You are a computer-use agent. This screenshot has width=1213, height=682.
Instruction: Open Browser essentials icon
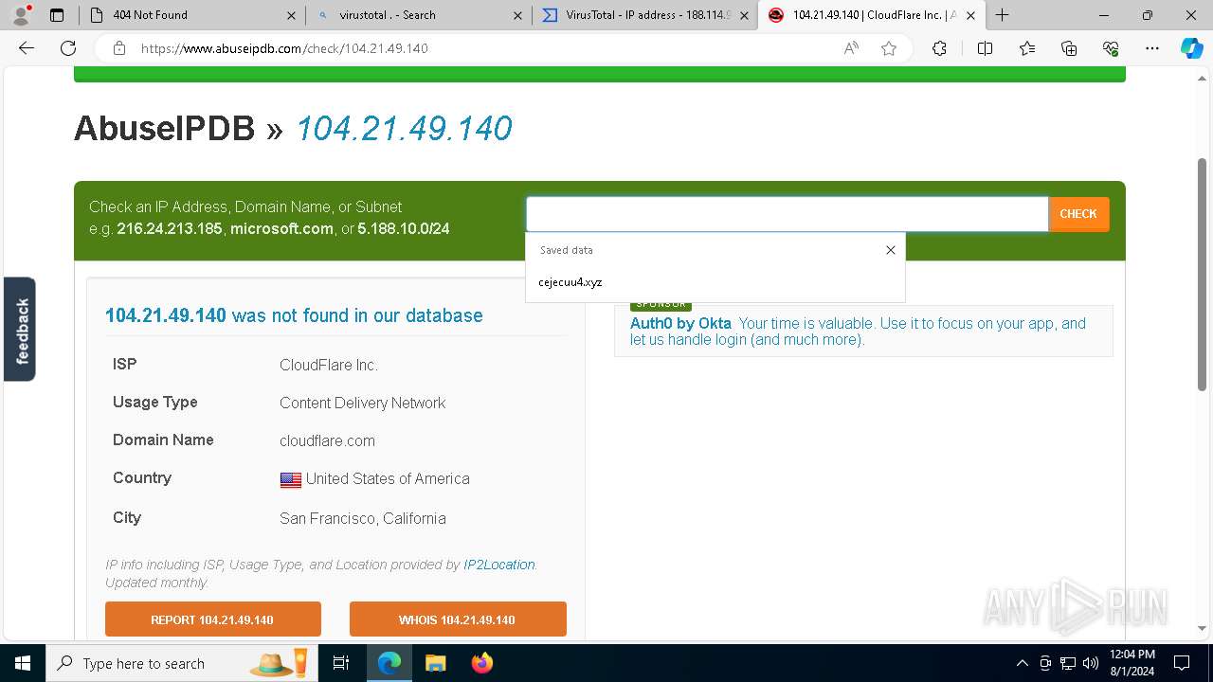tap(1111, 48)
